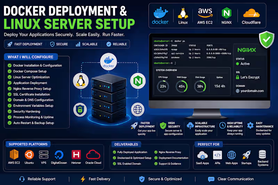Click the AWS EC2 logo in top technology strip

[x=205, y=12]
